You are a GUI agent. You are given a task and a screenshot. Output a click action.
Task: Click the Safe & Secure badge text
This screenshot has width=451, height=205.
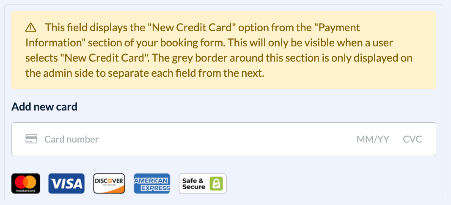[x=193, y=183]
